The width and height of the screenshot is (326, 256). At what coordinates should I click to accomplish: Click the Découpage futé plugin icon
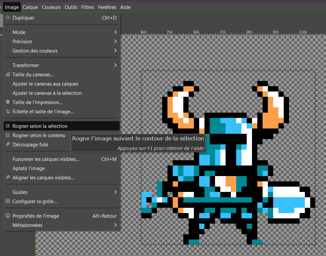point(8,144)
